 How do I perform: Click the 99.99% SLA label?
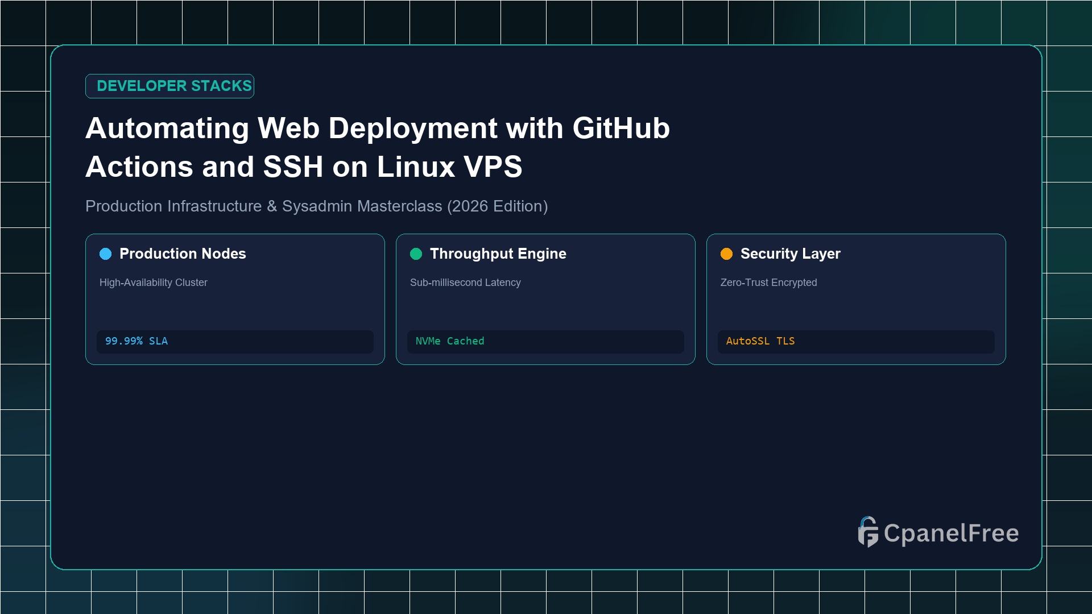136,341
